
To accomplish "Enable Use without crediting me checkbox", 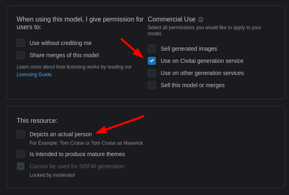I will 21,43.
